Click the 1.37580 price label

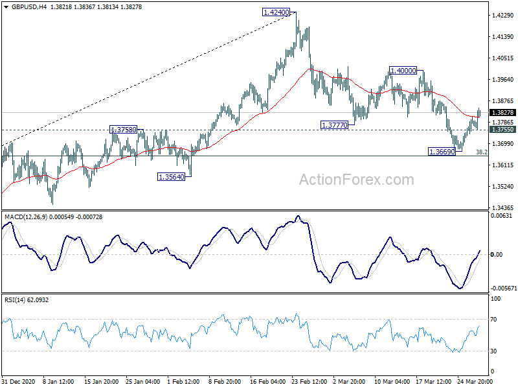click(124, 129)
